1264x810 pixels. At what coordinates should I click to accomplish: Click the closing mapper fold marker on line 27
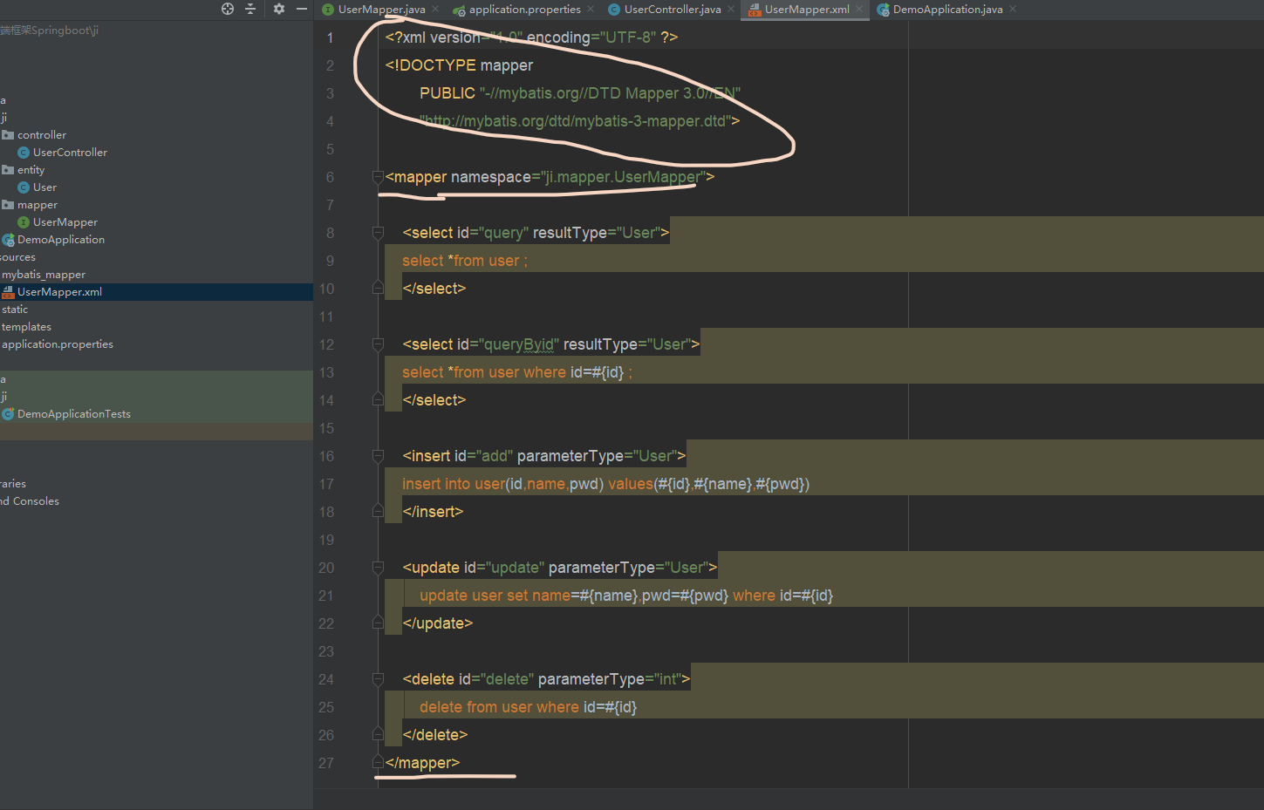pos(378,761)
